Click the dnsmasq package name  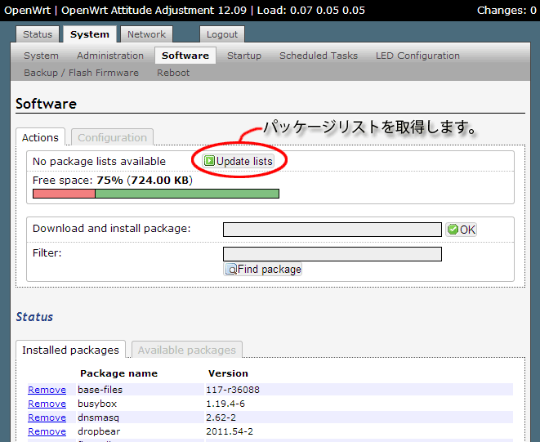coord(98,417)
